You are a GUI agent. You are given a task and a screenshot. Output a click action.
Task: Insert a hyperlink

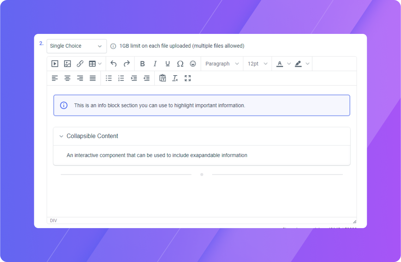(80, 64)
